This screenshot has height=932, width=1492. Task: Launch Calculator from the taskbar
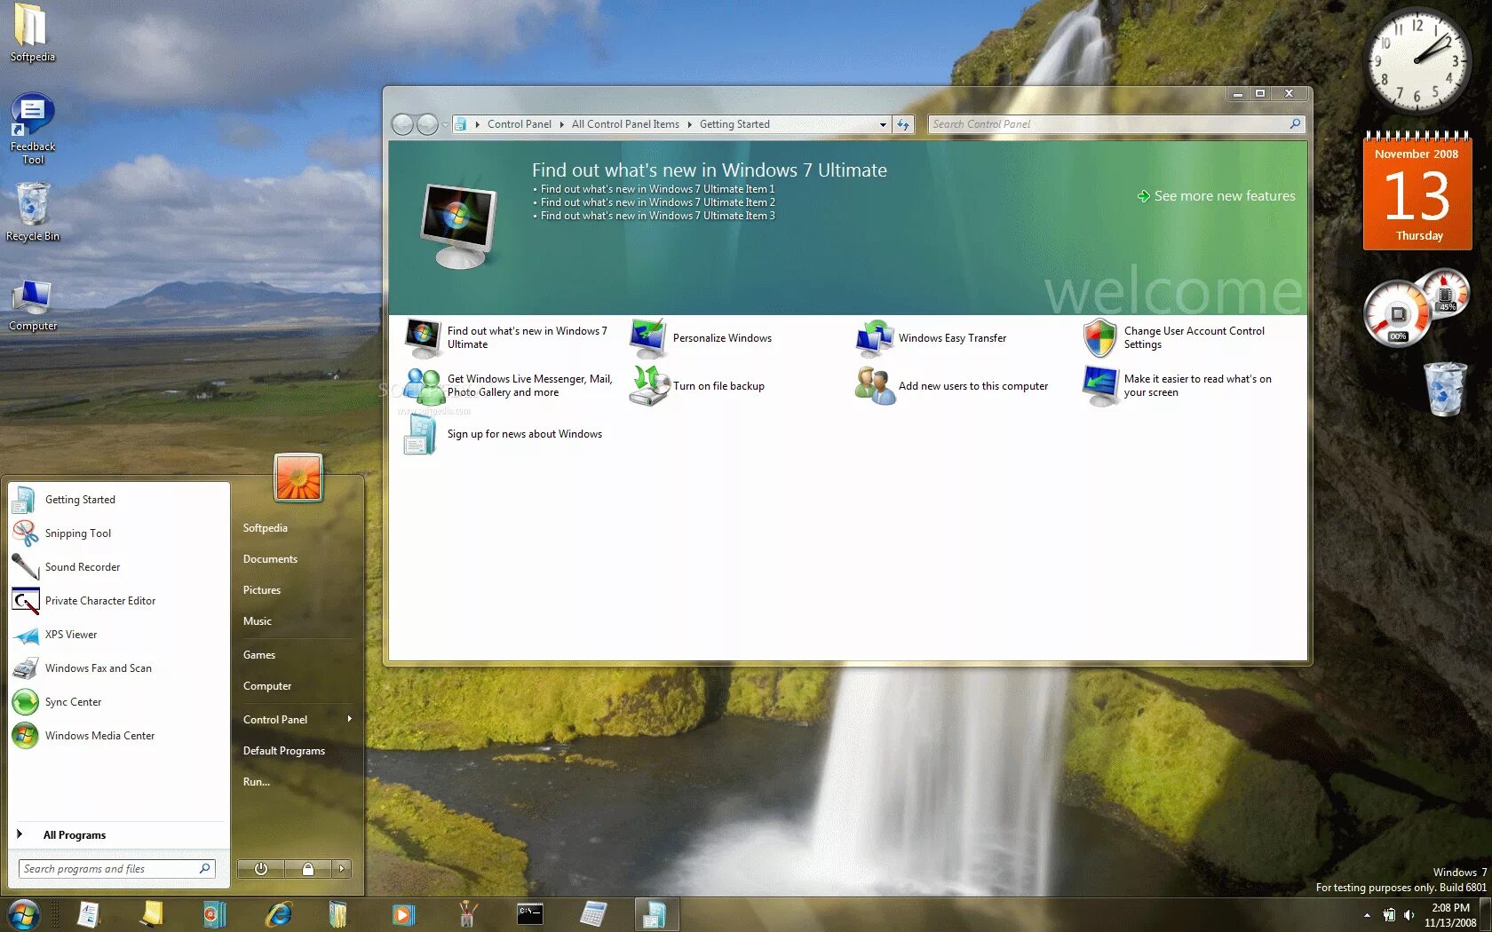593,914
